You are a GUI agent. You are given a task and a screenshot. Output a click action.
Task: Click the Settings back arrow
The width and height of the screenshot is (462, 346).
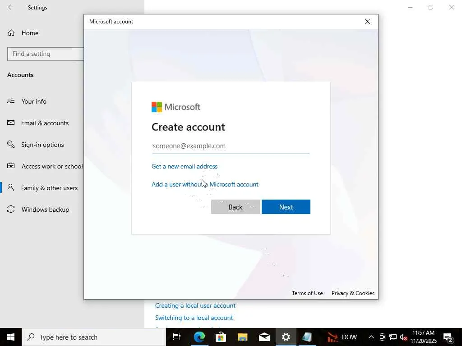11,7
